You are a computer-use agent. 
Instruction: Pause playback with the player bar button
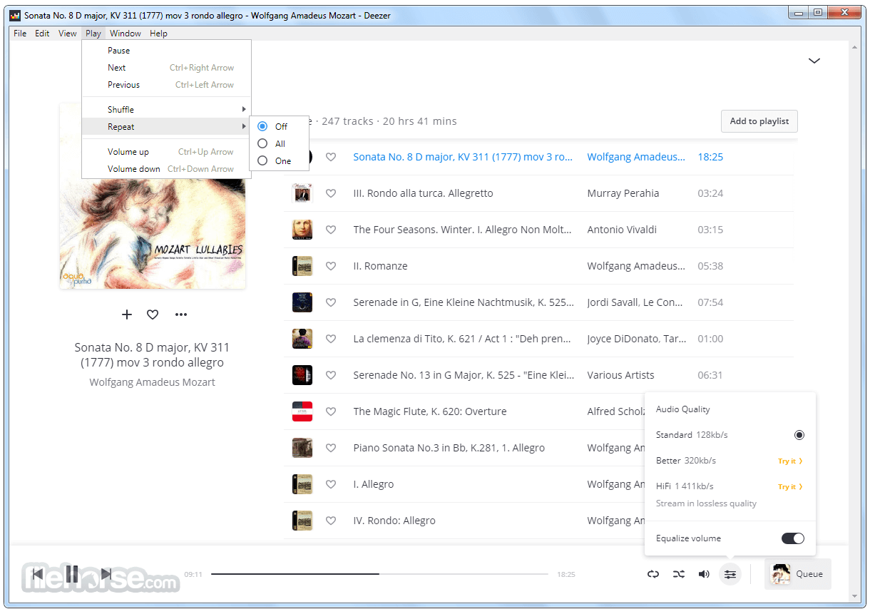pos(72,574)
